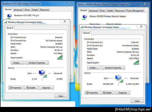
Task: Open Resources tab in Broadcom Properties
Action: (44, 10)
